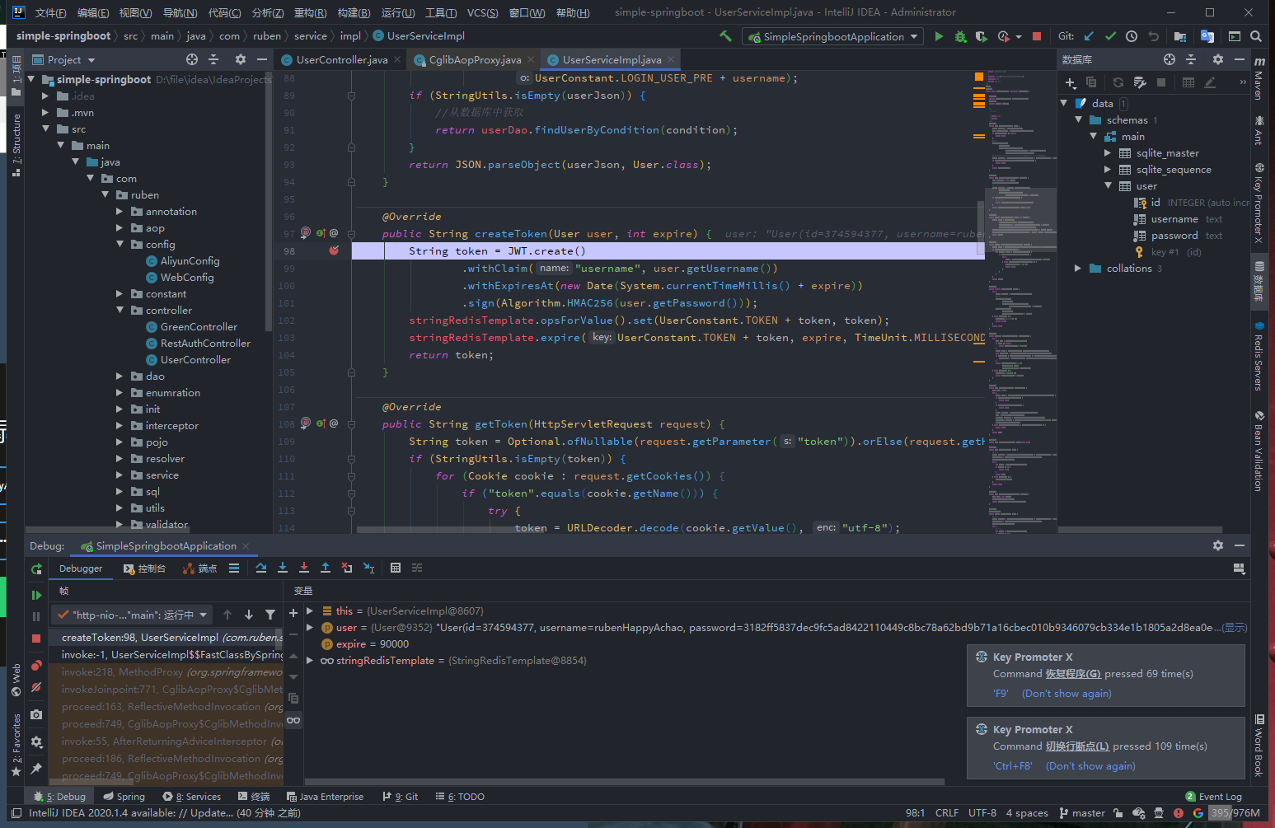Click the Build project hammer icon

[725, 36]
